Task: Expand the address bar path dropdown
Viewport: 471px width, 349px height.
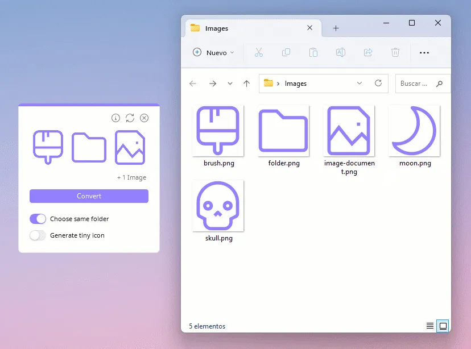Action: [359, 83]
